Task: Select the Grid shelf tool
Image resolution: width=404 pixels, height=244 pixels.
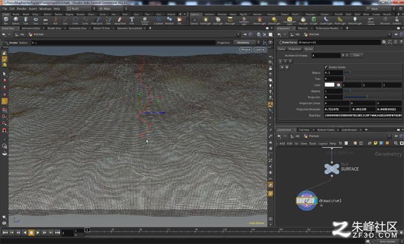Action: [x=46, y=20]
